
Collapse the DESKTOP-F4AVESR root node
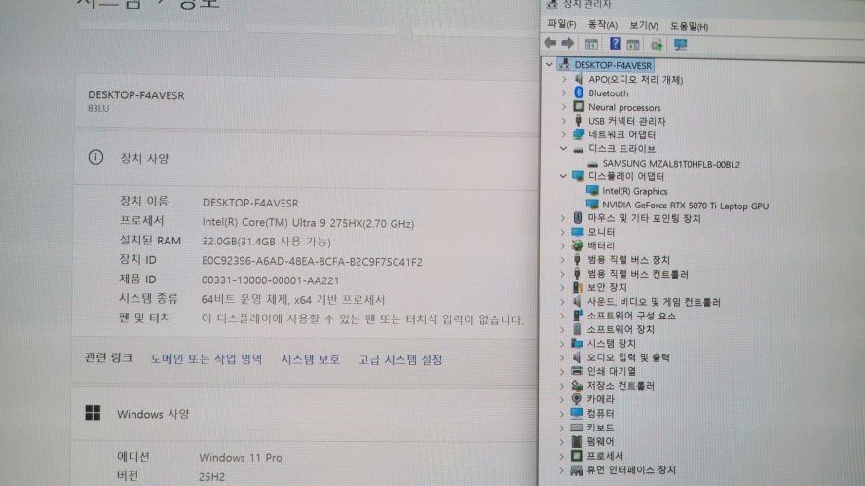(548, 64)
